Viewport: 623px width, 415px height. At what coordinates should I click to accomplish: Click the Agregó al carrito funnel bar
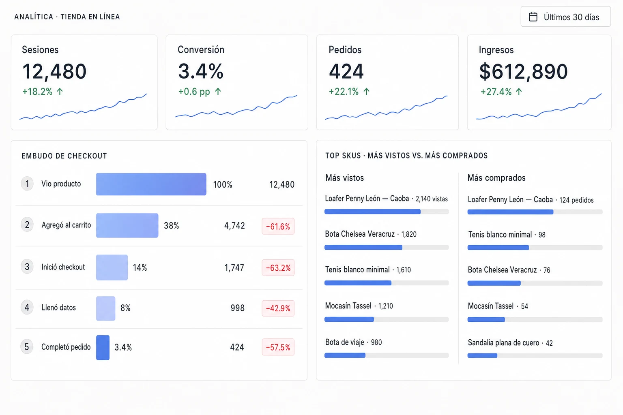tap(127, 225)
